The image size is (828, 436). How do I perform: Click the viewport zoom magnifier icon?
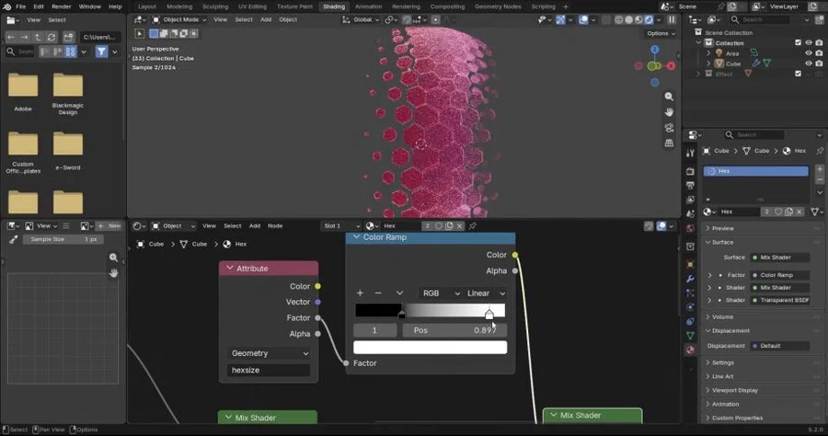point(669,97)
